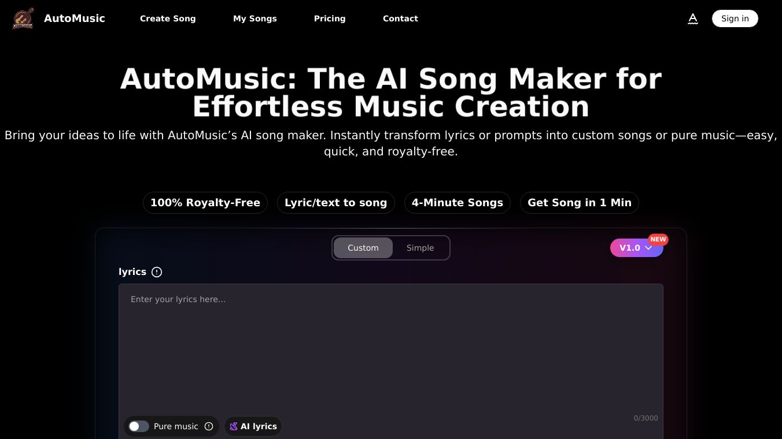Toggle the Pure music switch
782x439 pixels.
139,426
